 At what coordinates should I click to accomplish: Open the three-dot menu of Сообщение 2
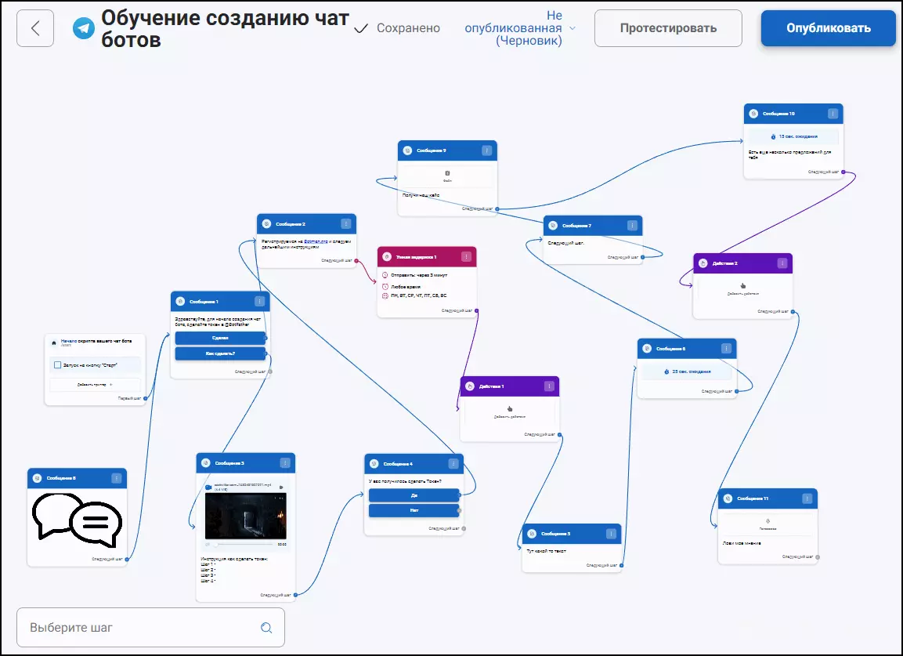pyautogui.click(x=345, y=223)
